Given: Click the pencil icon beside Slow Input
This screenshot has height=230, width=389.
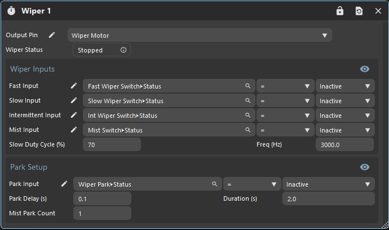Looking at the screenshot, I should coord(73,100).
